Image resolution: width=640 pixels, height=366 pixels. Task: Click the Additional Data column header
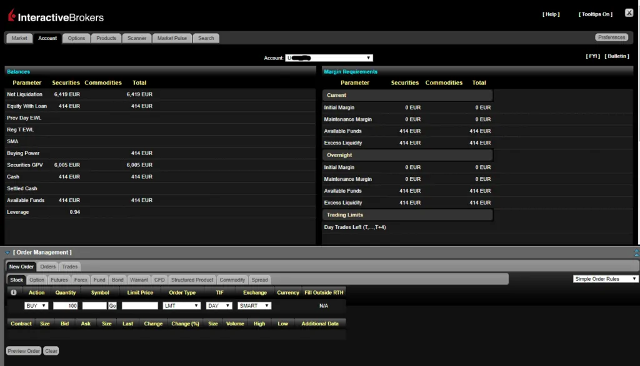[320, 323]
